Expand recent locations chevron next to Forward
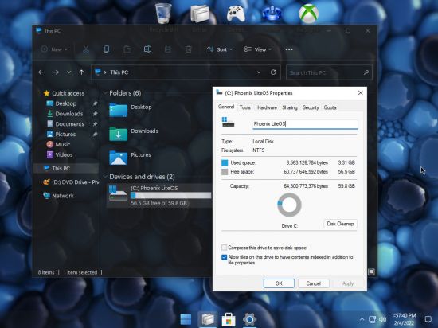This screenshot has width=438, height=328. (x=68, y=72)
